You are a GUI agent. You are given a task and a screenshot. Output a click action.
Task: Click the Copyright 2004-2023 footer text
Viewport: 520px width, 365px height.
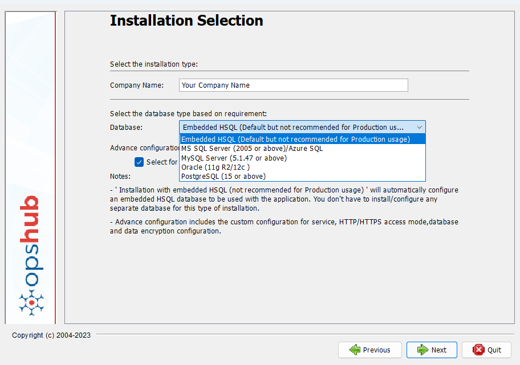click(x=51, y=335)
